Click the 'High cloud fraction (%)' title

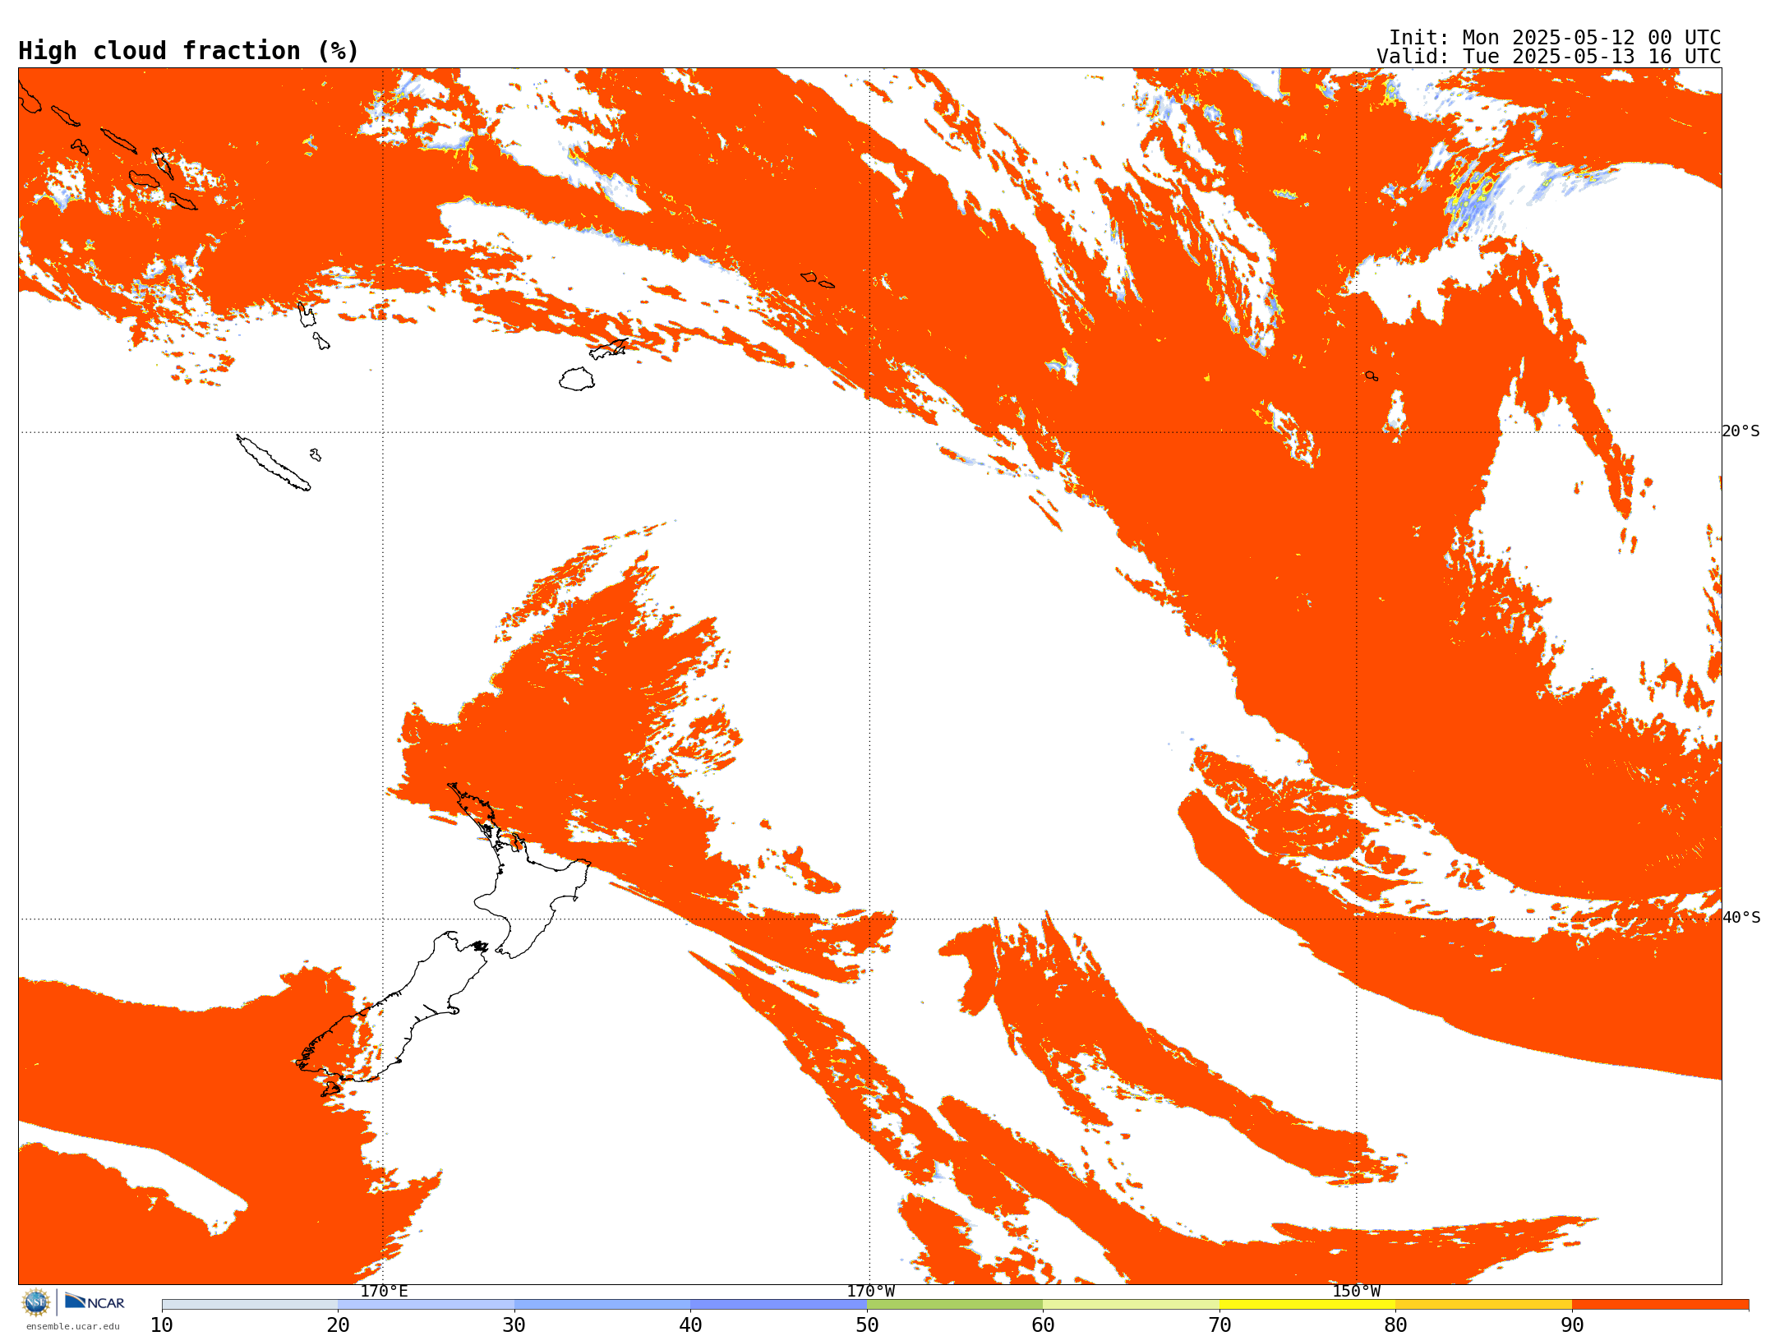tap(188, 51)
